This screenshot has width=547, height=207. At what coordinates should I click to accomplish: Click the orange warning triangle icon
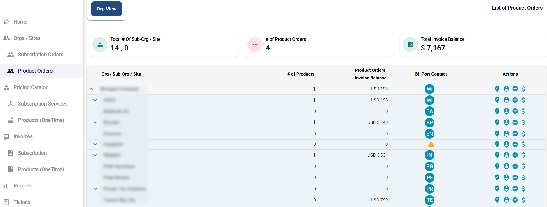click(431, 145)
